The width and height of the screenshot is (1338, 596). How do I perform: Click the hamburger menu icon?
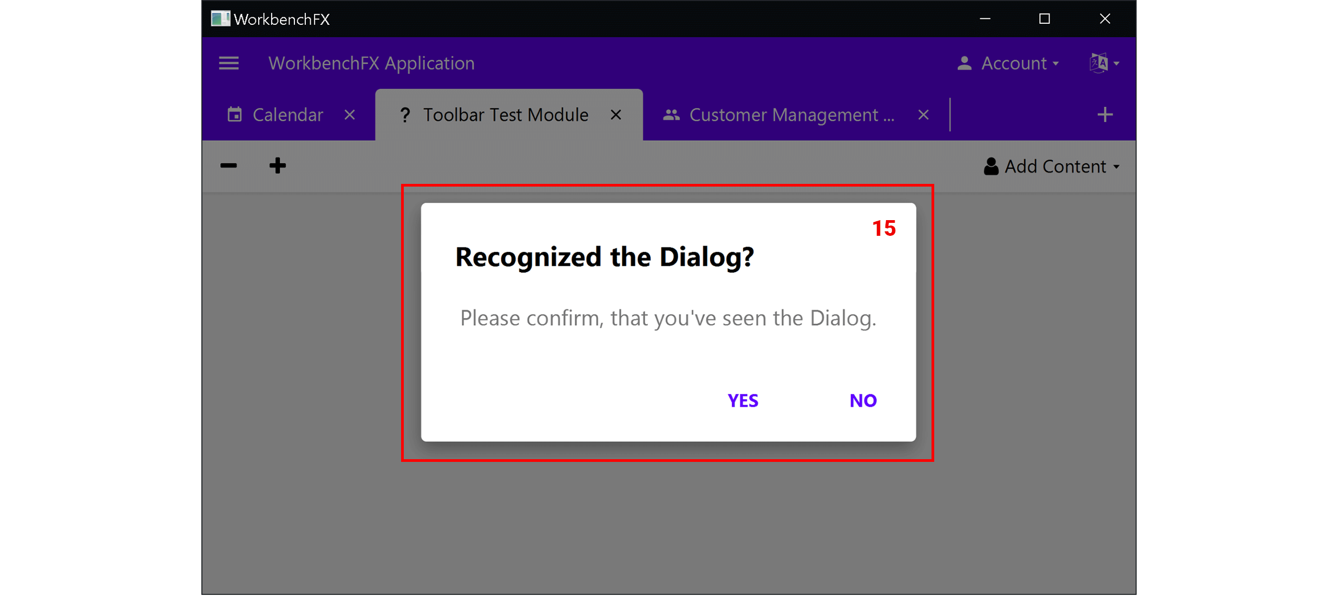(x=229, y=64)
